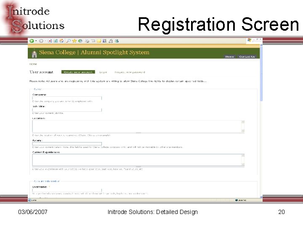This screenshot has height=227, width=303.
Task: Click the Job Title input field
Action: tap(67, 110)
